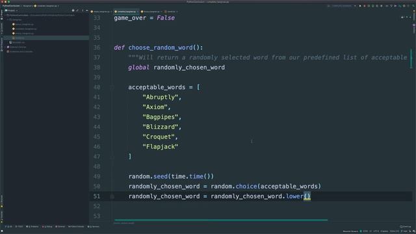This screenshot has height=234, width=416.
Task: Click the "Blizzard" string
Action: [161, 127]
